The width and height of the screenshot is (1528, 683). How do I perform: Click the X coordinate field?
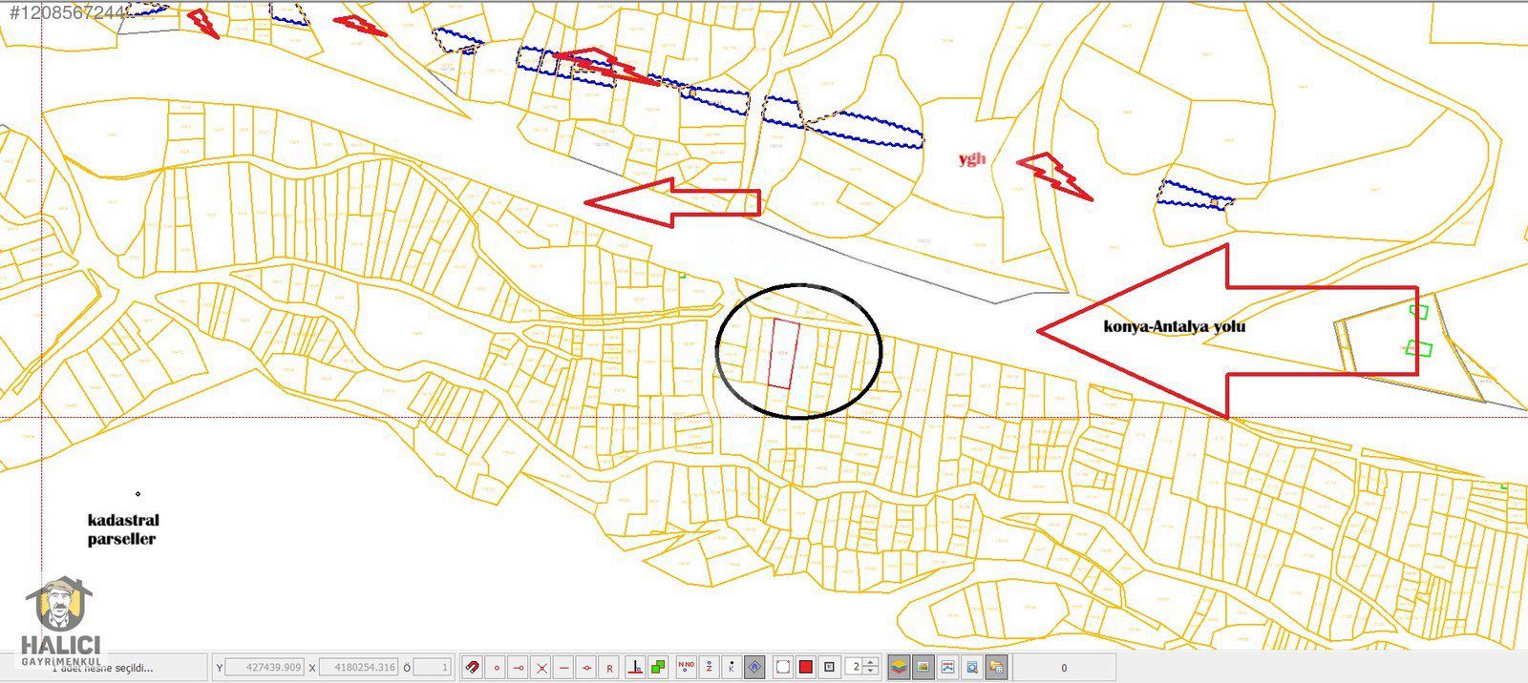359,668
